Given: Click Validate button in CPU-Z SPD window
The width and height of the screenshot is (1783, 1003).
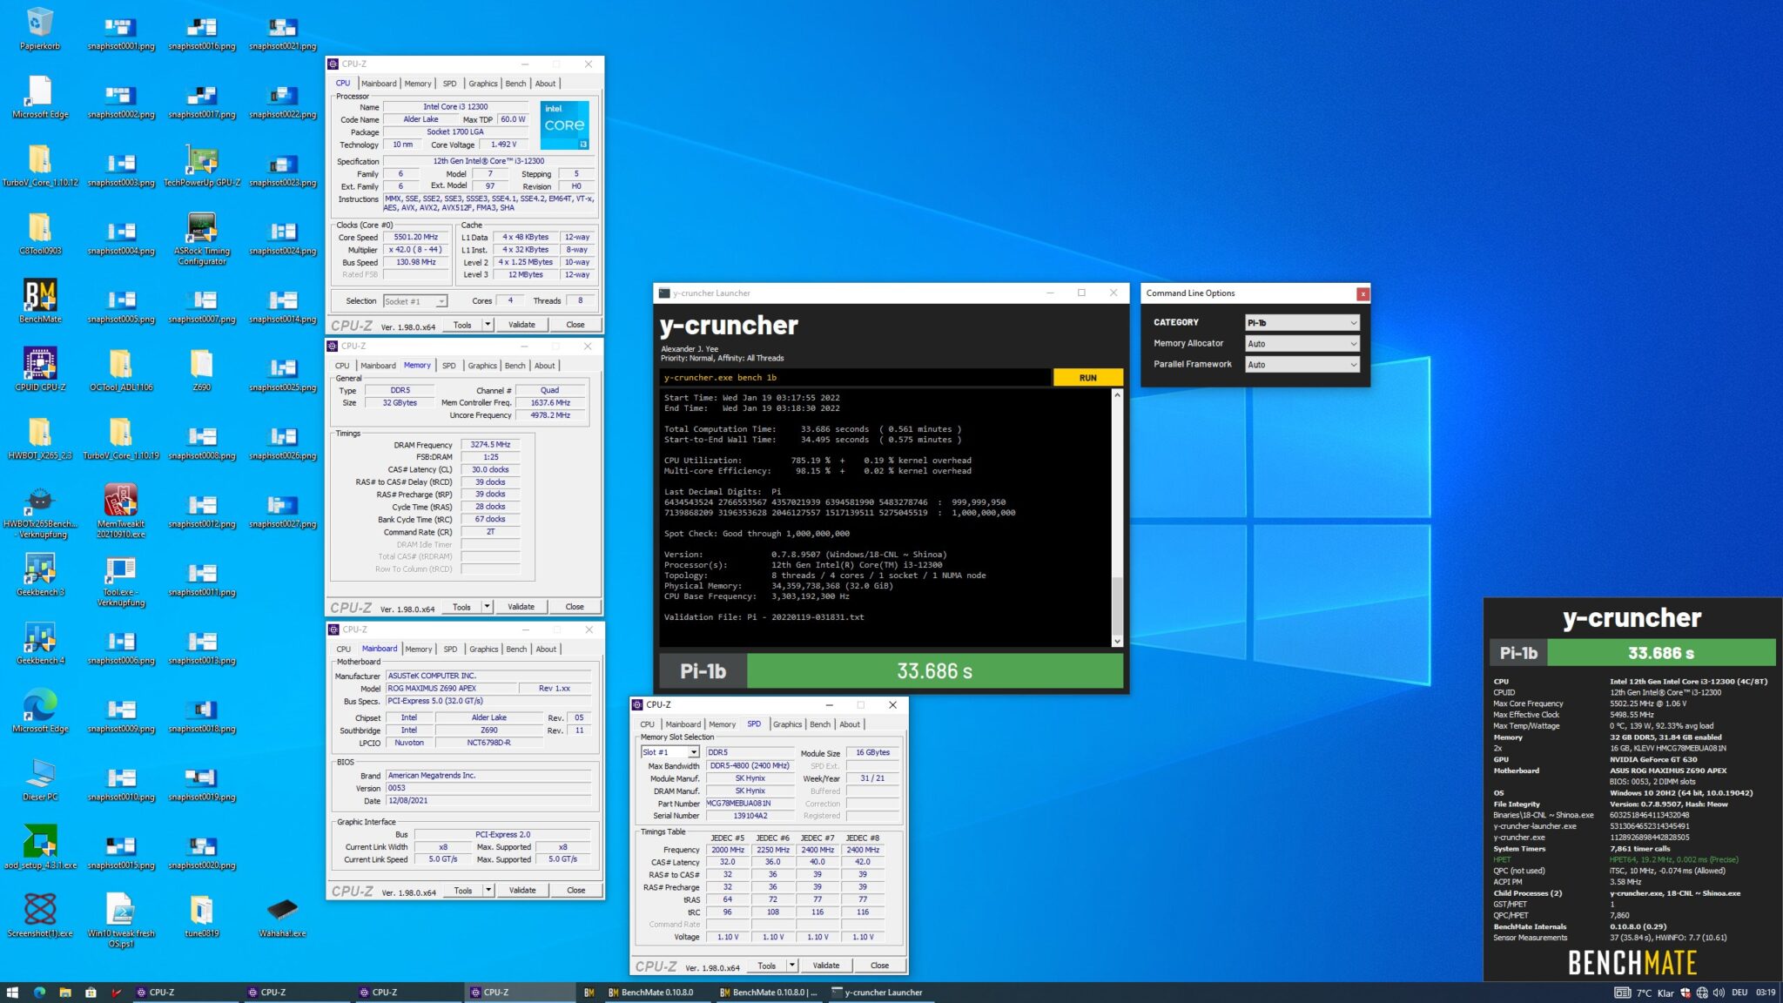Looking at the screenshot, I should coord(826,966).
